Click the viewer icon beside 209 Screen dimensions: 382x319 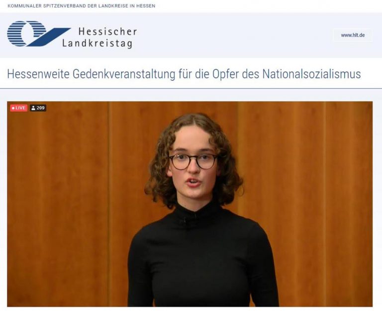[x=33, y=108]
